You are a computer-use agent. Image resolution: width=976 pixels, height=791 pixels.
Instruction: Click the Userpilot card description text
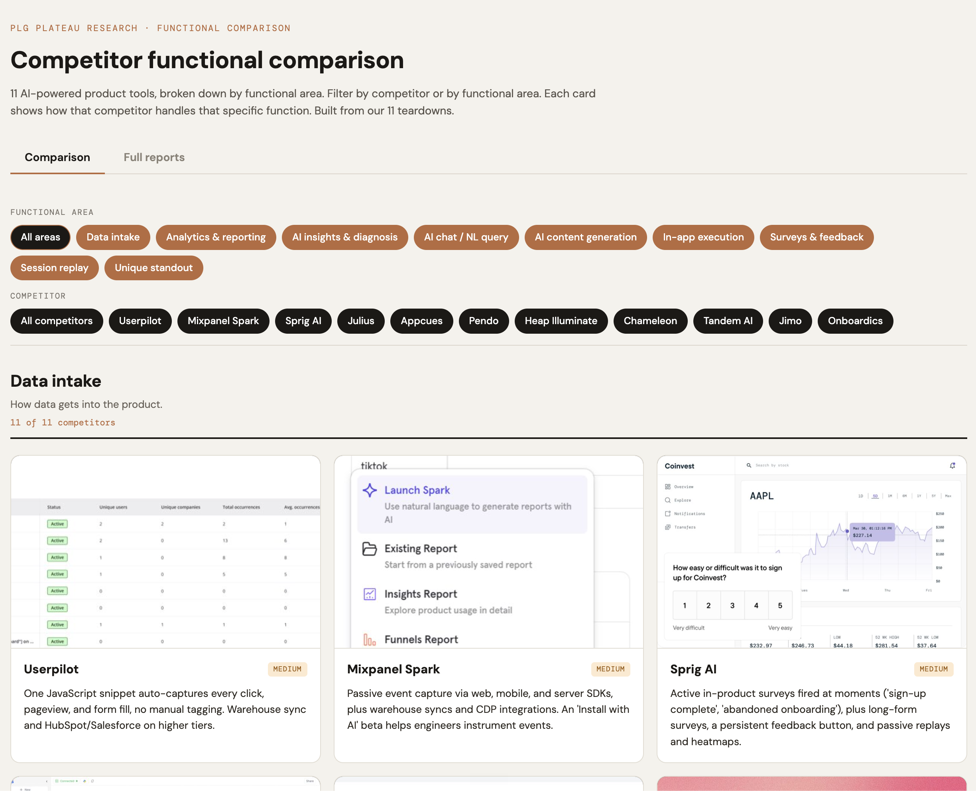click(x=165, y=709)
